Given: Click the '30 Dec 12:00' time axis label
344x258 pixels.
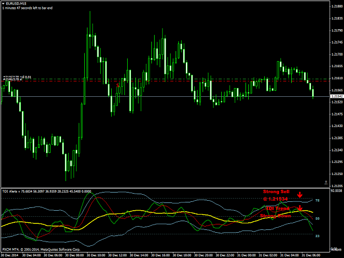Looking at the screenshot, I should 117,255.
